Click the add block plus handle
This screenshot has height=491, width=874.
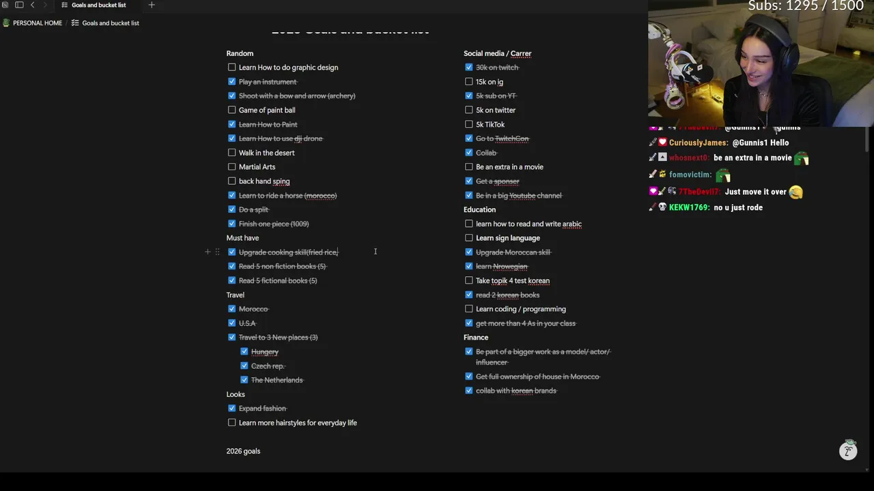208,252
